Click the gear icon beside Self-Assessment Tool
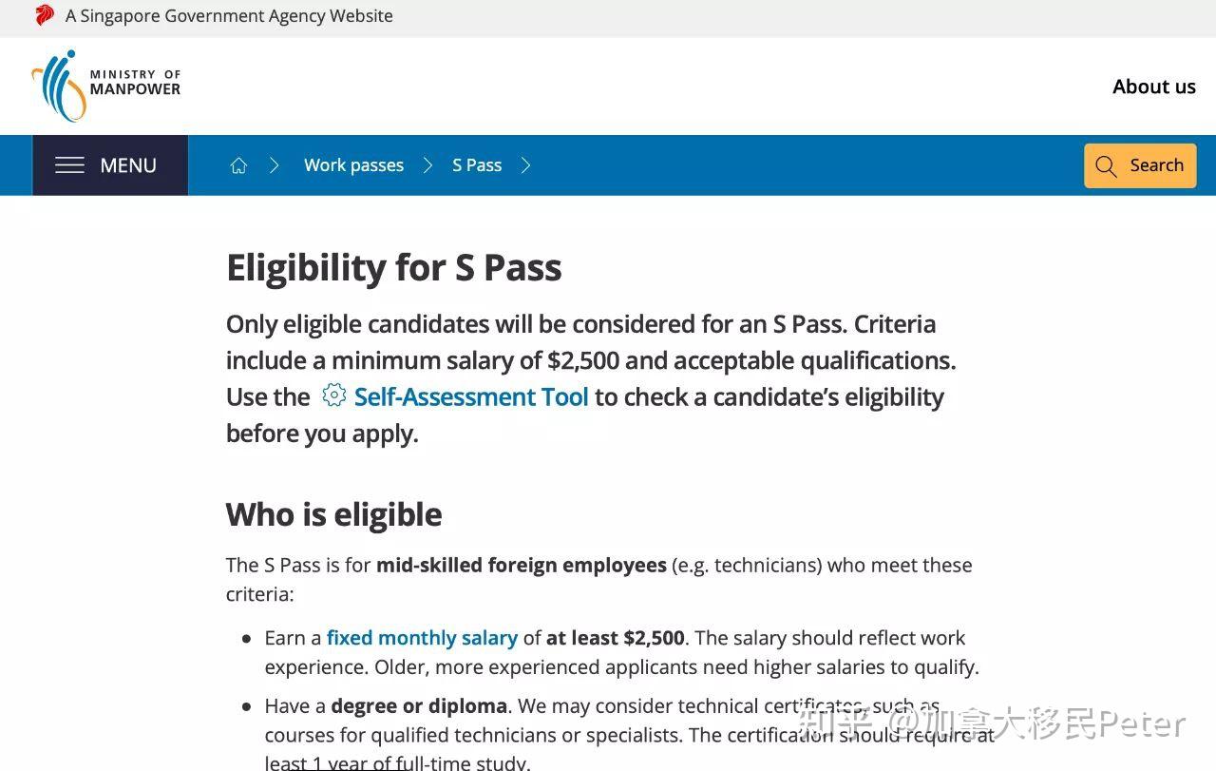Viewport: 1216px width, 771px height. (x=333, y=395)
